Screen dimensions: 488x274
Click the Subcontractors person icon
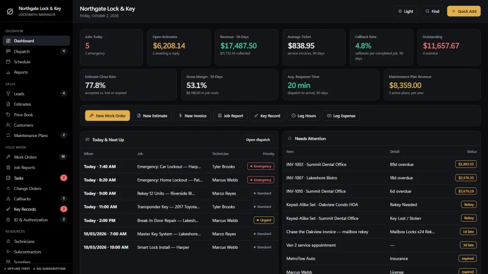8,252
